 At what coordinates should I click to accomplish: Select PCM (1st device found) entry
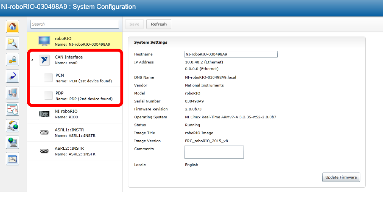(75, 78)
